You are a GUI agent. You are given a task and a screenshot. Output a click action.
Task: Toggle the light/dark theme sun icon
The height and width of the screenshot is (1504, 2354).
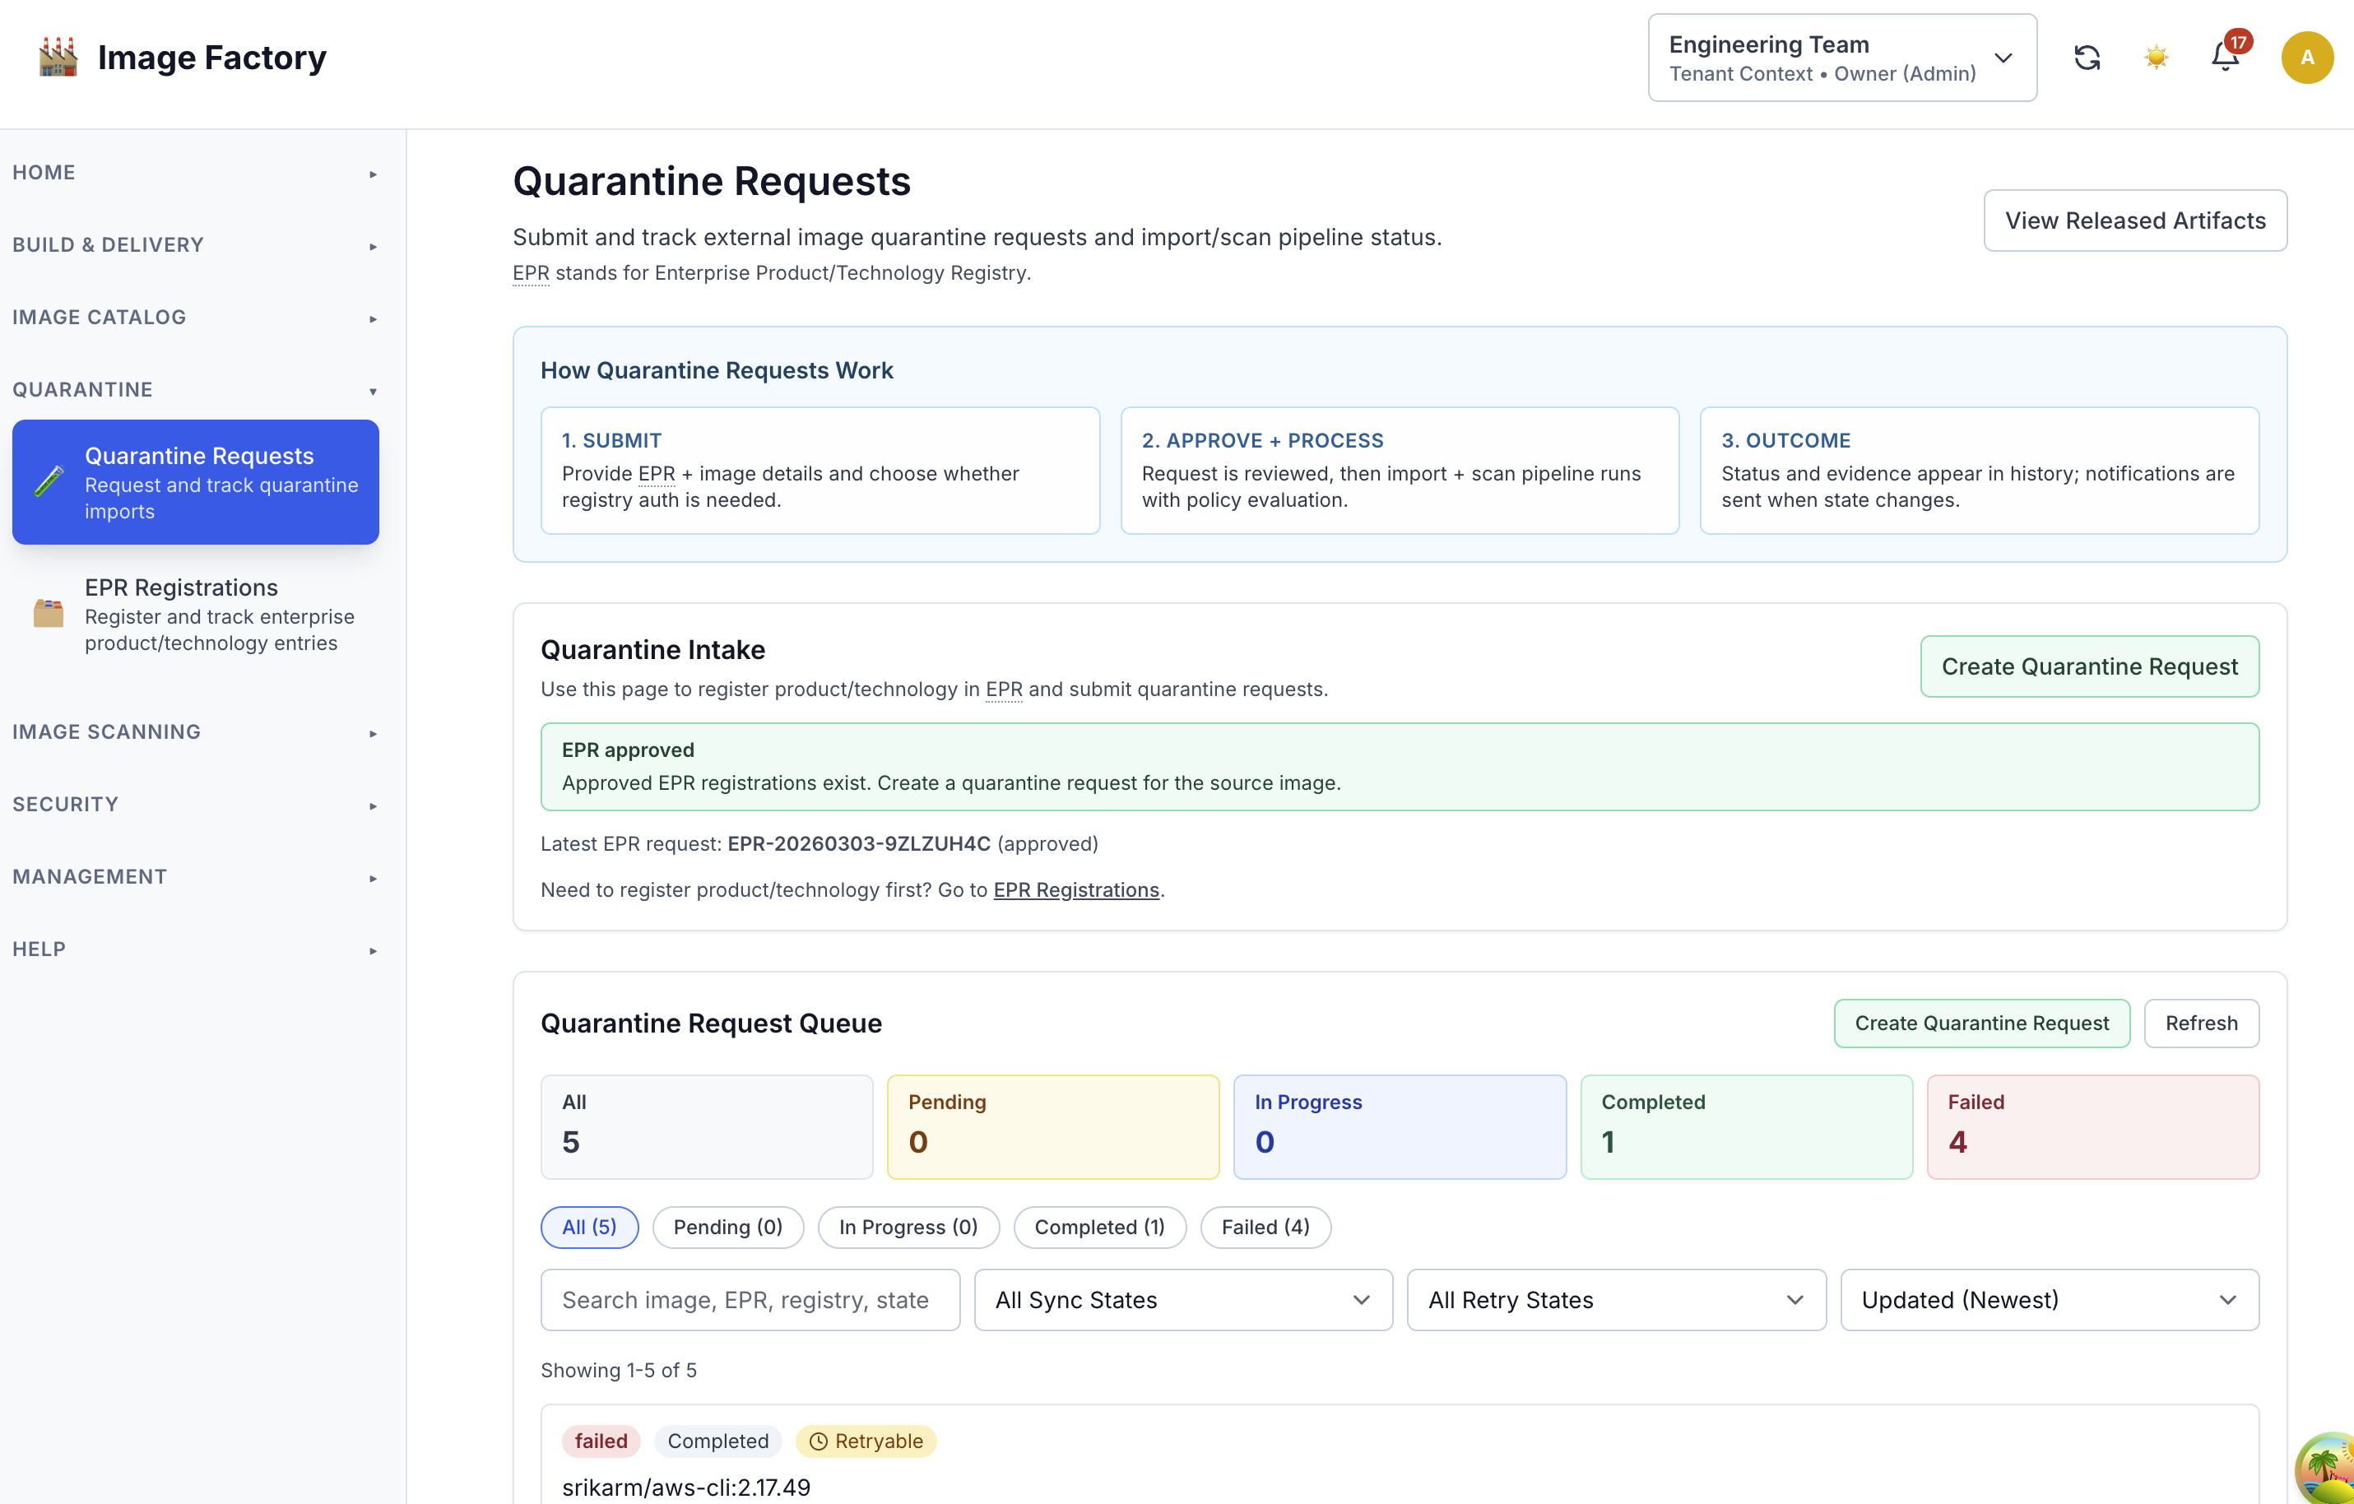(2157, 58)
